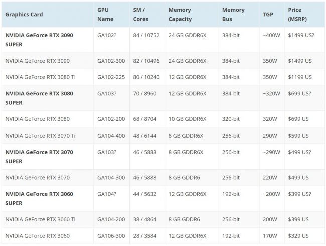The image size is (326, 246).
Task: Click the 70 / 8960 cores value
Action: point(145,94)
